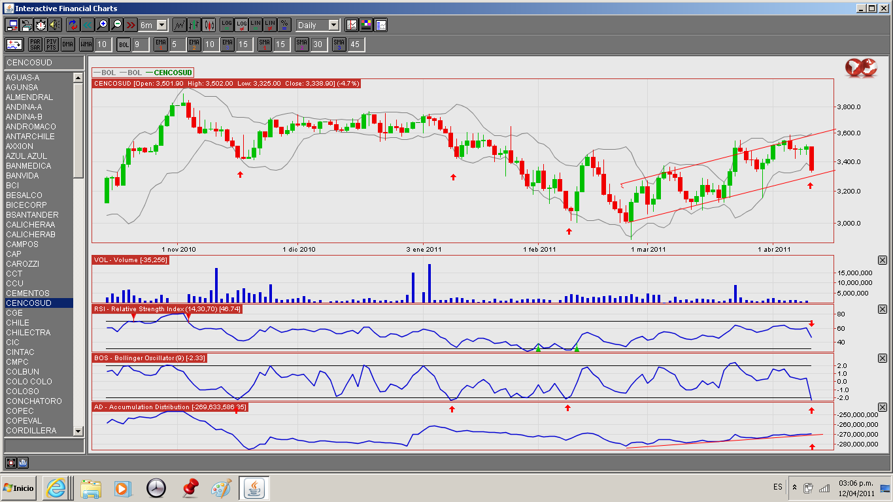Close the AD Accumulation Distribution panel
This screenshot has height=502, width=893.
(883, 407)
